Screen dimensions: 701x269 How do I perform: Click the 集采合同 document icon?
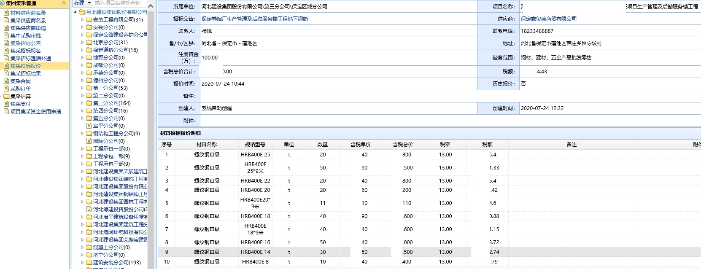(6, 81)
